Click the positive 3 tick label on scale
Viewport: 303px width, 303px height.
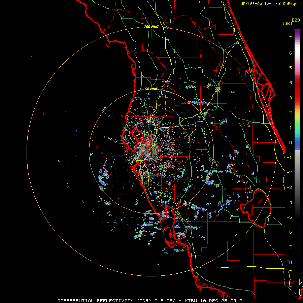point(291,98)
